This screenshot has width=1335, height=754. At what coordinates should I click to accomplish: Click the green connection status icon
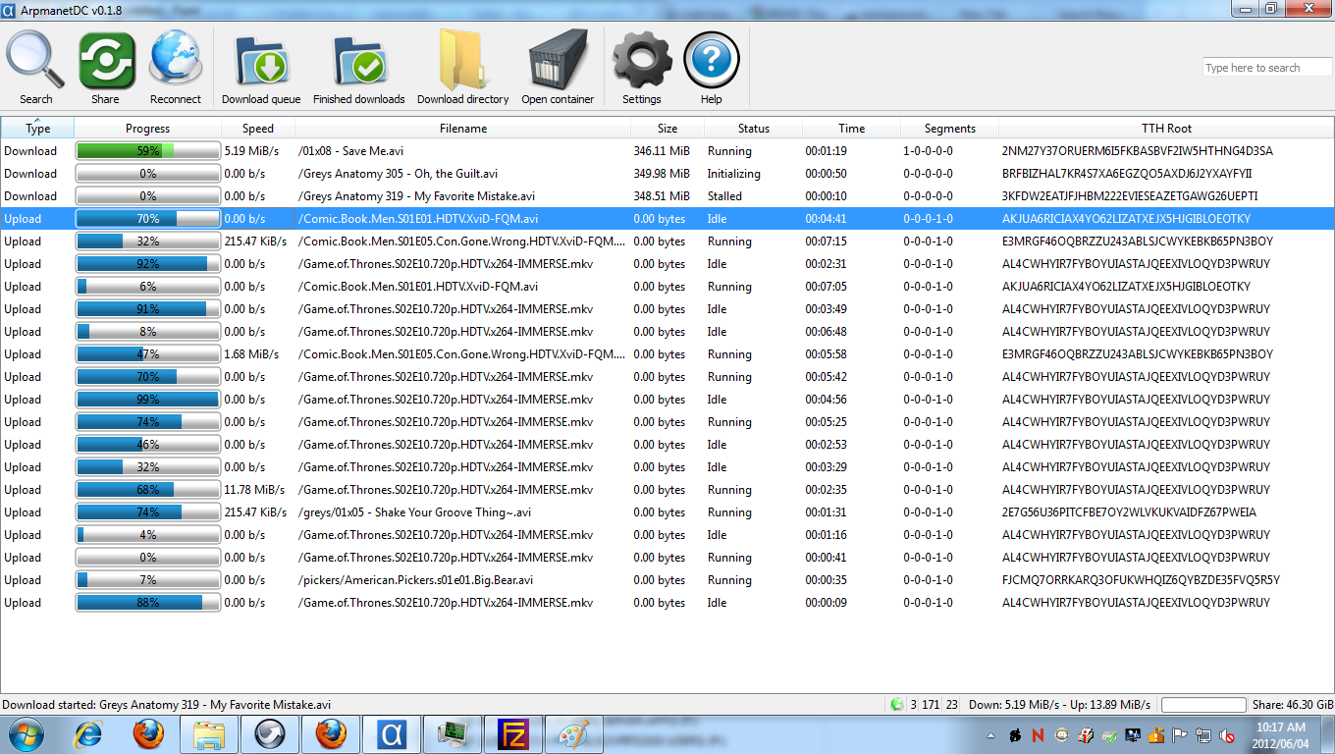[x=897, y=704]
